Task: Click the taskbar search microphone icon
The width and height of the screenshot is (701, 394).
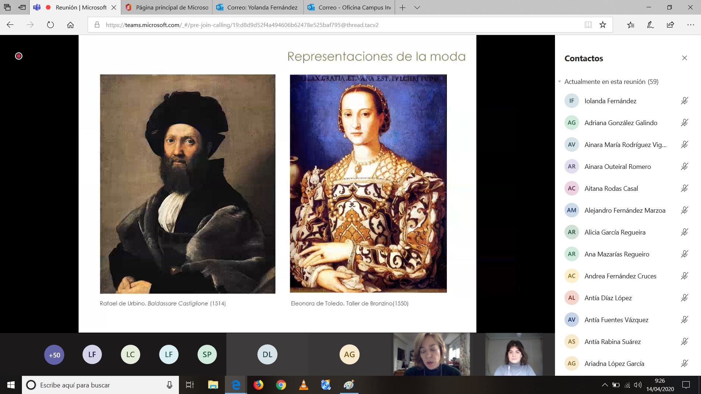Action: 169,385
